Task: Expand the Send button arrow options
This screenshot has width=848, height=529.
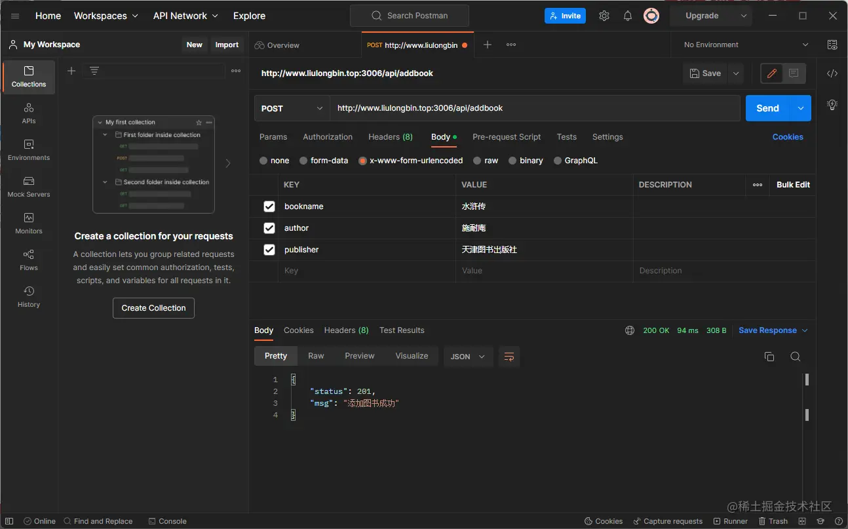Action: pos(801,108)
